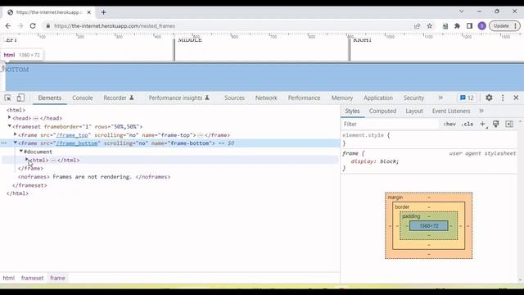Open the Performance insights tab
Viewport: 524px width, 295px height.
coord(178,98)
